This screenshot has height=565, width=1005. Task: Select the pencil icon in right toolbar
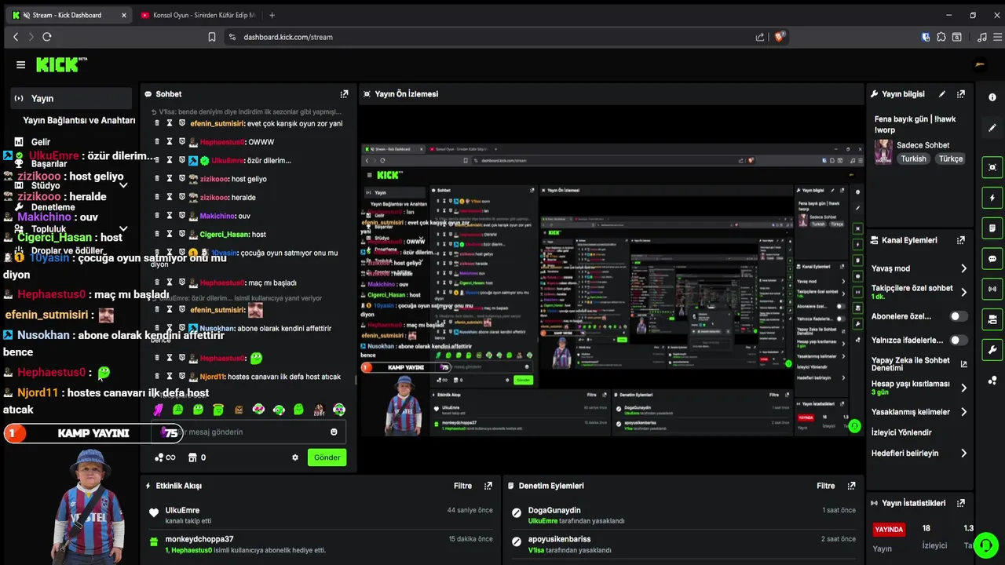(x=992, y=127)
